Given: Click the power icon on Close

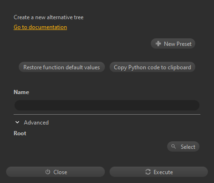Looking at the screenshot, I should click(48, 172).
